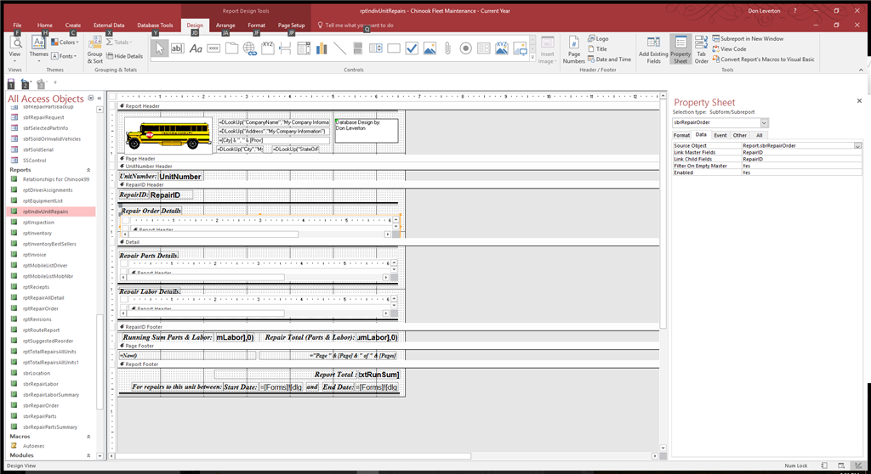
Task: Open the Format tab in Property Sheet
Action: (x=681, y=135)
